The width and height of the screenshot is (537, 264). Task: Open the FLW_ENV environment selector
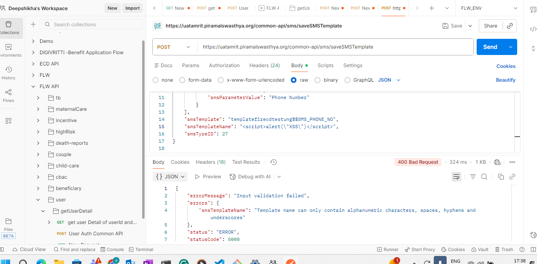pos(489,8)
